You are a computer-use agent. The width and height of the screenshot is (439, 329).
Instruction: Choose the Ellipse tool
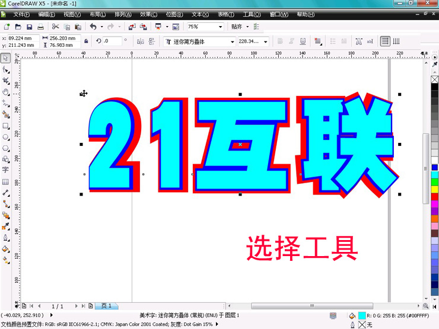(x=6, y=137)
